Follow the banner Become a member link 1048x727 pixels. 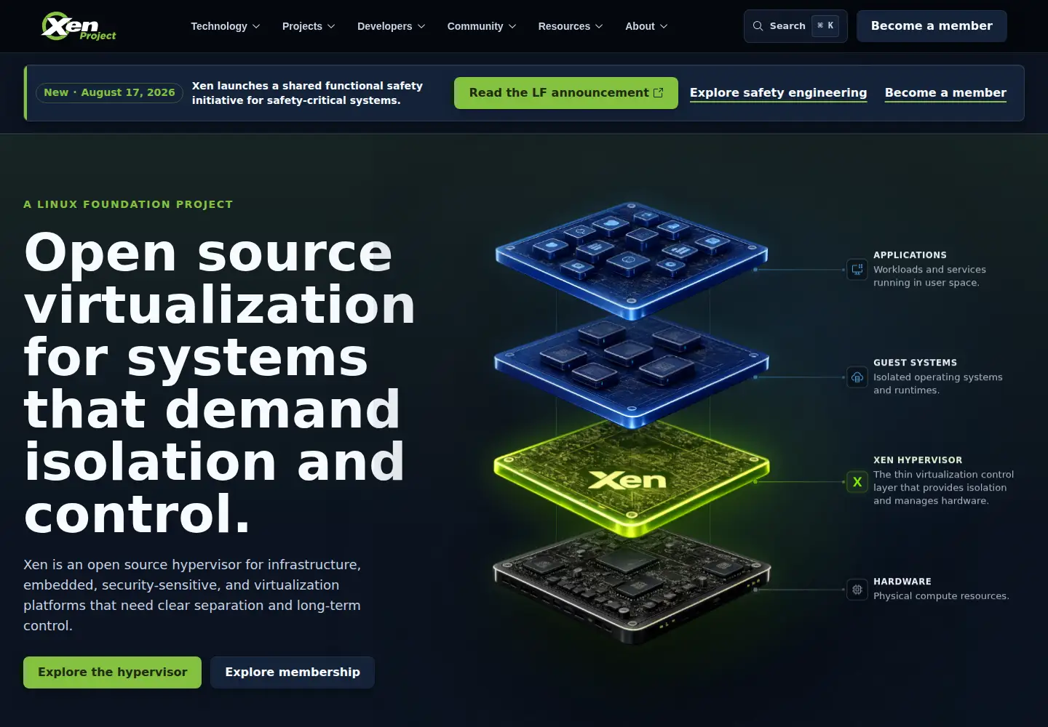tap(945, 93)
